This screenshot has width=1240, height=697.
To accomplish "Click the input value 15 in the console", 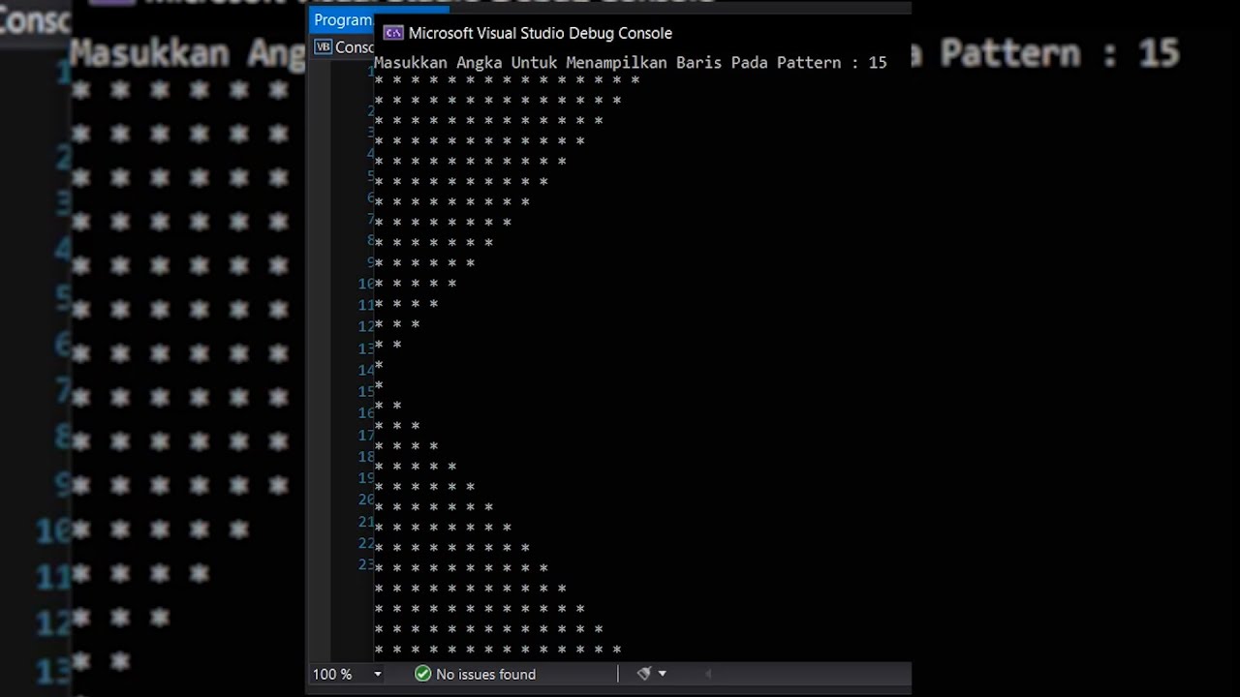I will tap(878, 62).
